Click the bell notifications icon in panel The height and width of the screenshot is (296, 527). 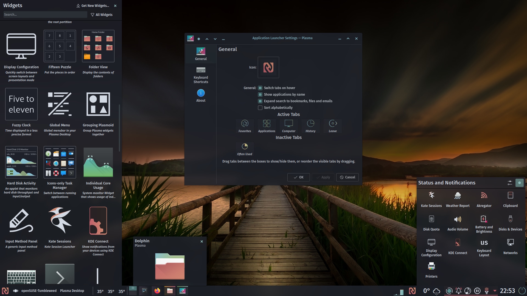(458, 291)
